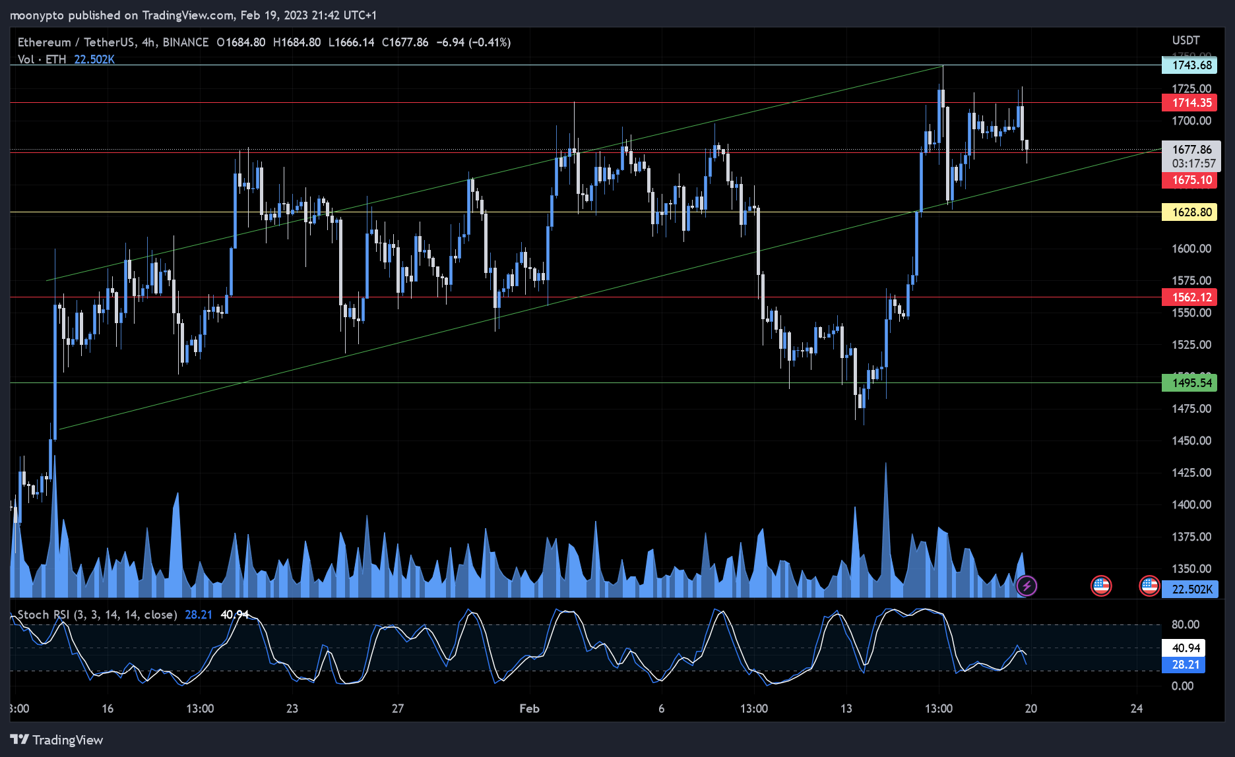Click the 27 date label on time axis

pos(398,709)
